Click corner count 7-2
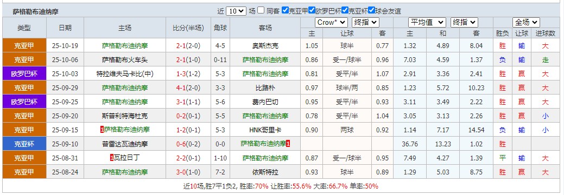This screenshot has width=564, height=195. click(x=220, y=172)
